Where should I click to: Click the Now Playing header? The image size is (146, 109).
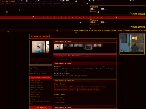pos(41,107)
